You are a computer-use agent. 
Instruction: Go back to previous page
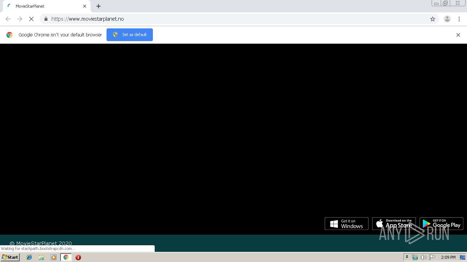click(x=8, y=19)
